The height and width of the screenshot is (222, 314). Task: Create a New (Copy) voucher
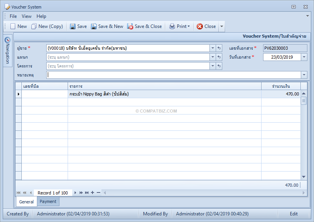(x=47, y=26)
